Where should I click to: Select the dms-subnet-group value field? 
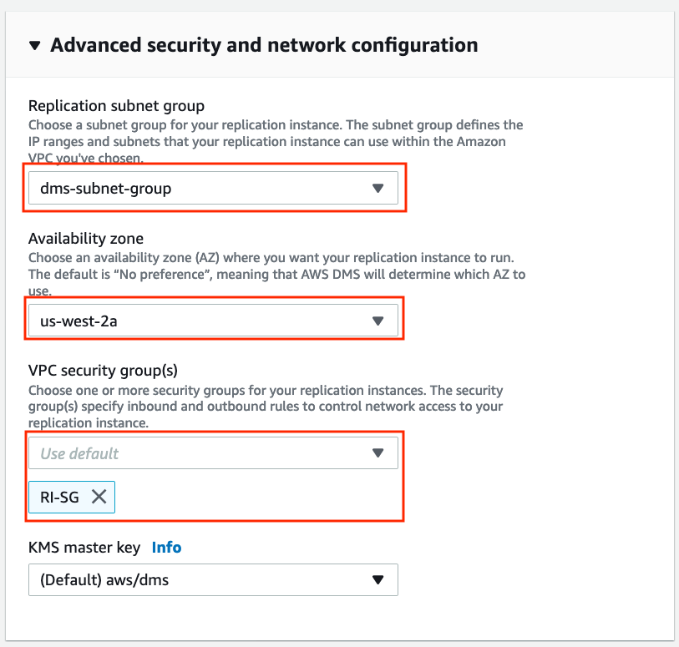(213, 188)
